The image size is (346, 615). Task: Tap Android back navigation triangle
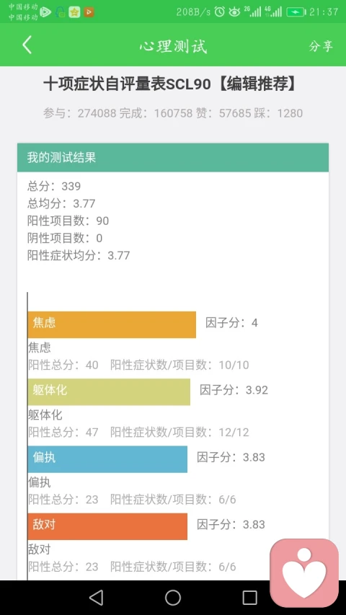click(96, 598)
